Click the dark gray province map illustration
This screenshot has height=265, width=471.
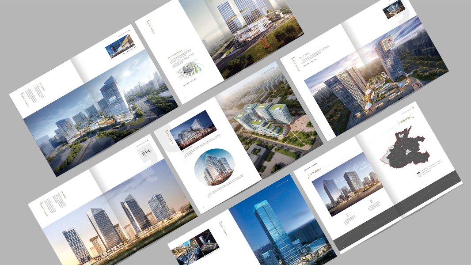[x=406, y=148]
